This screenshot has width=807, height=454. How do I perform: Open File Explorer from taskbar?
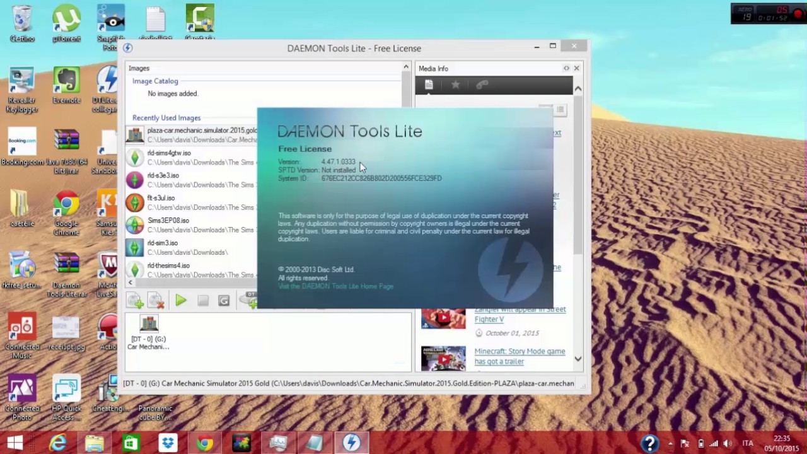tap(94, 443)
